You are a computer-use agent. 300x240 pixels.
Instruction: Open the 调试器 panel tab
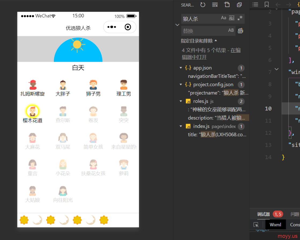[264, 214]
